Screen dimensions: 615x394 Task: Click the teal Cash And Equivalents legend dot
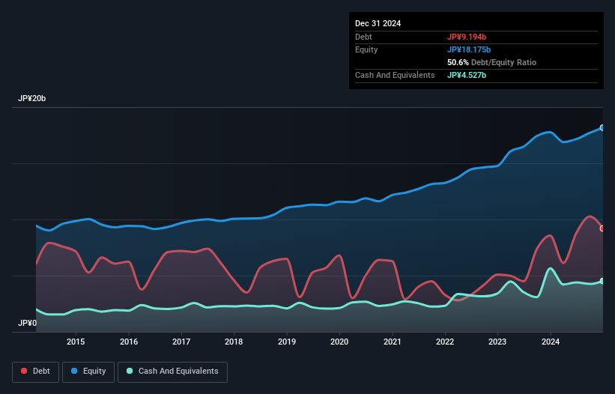[130, 371]
